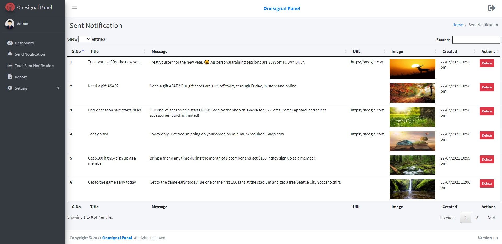The image size is (502, 244).
Task: Open Total Sent Notification menu item
Action: (x=34, y=66)
